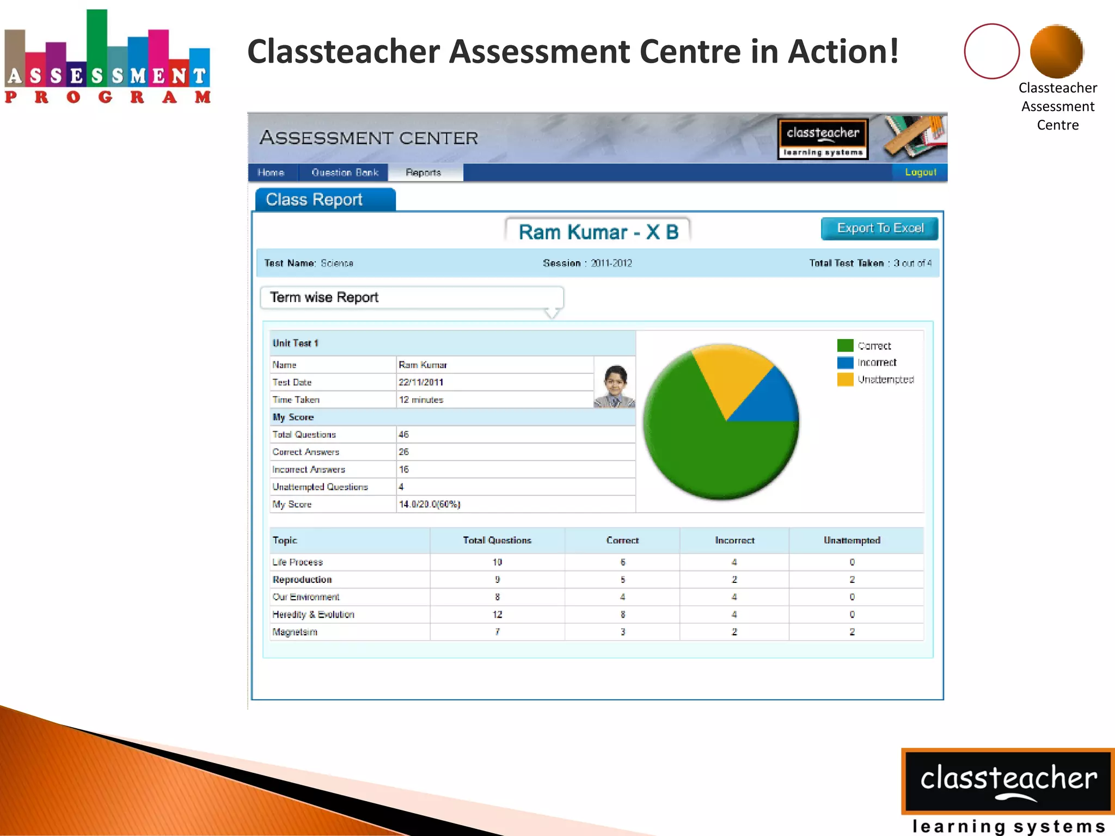This screenshot has height=836, width=1115.
Task: Select the Class Report tab
Action: click(325, 200)
